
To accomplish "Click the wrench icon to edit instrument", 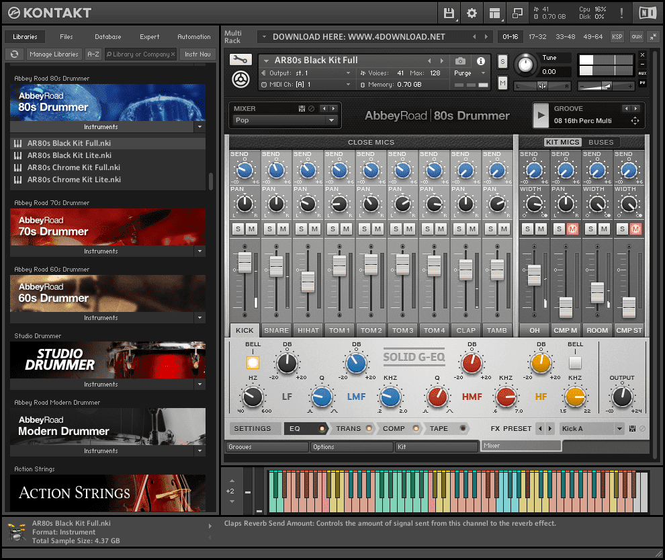I will point(240,60).
